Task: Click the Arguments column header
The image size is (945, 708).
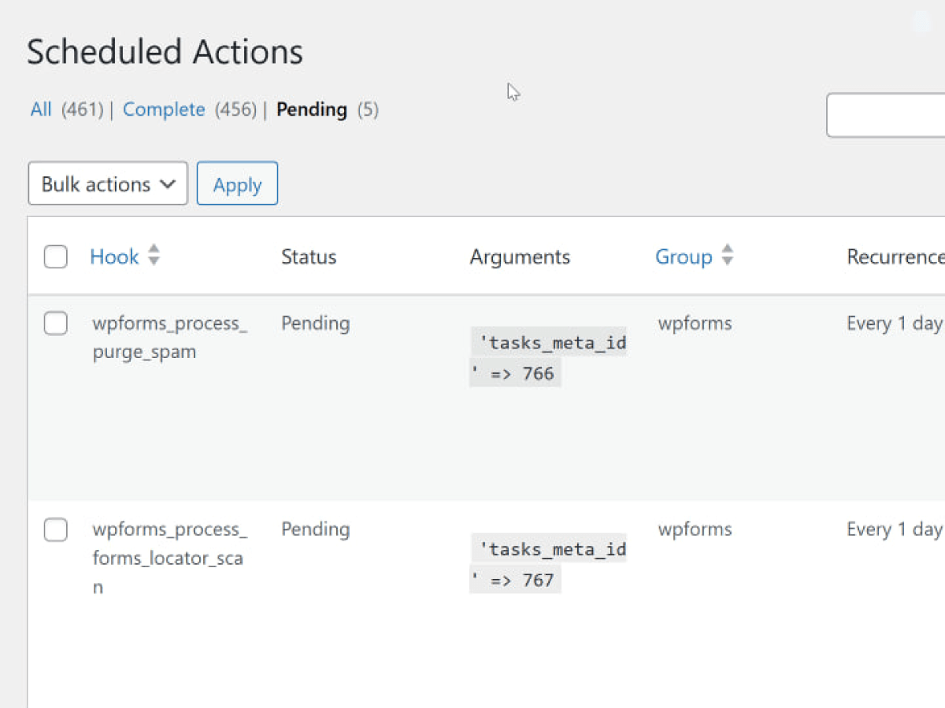Action: 520,256
